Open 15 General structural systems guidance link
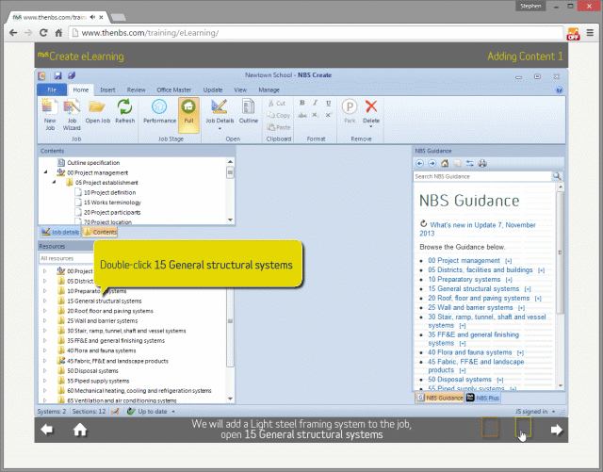Screen dimensions: 603x472 pos(473,288)
